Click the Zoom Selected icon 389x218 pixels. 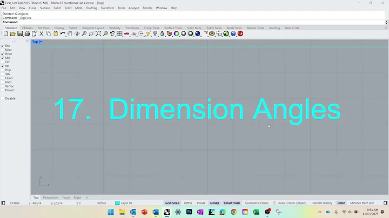tap(105, 33)
